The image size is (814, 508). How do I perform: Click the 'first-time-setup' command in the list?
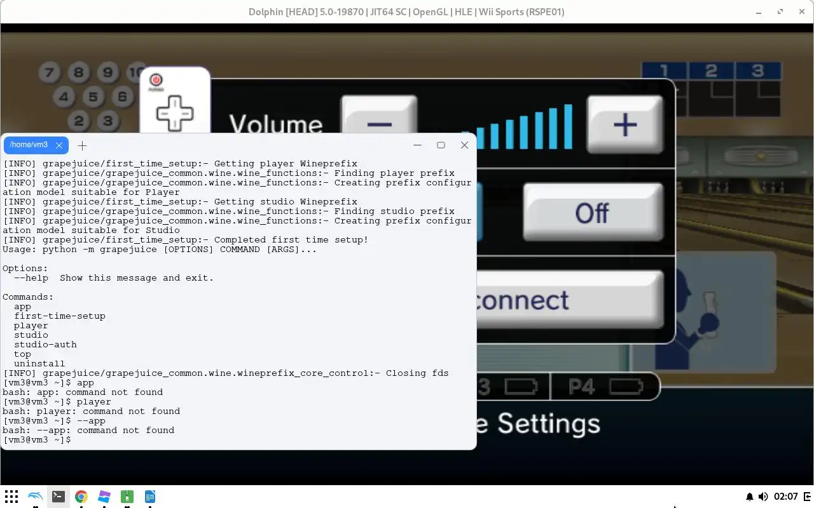coord(60,316)
